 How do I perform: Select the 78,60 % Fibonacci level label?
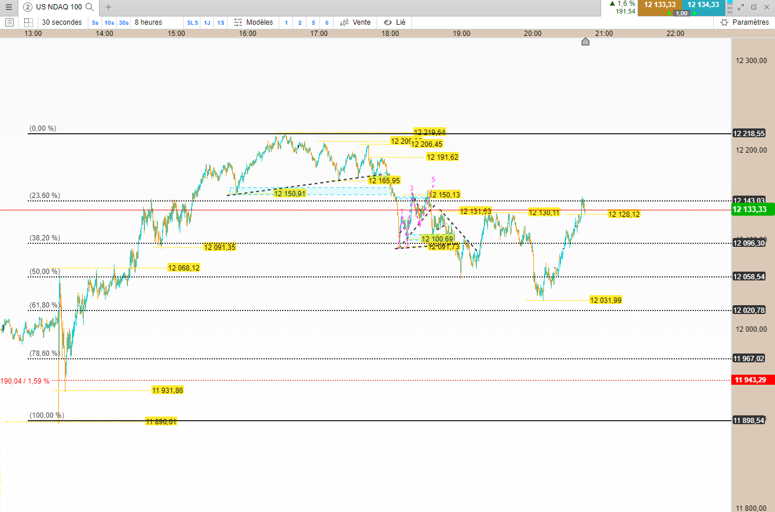pyautogui.click(x=45, y=354)
